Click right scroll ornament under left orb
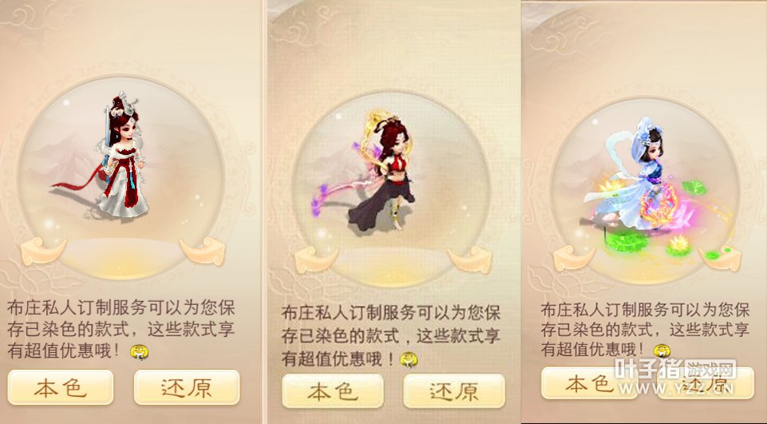767x424 pixels. pyautogui.click(x=203, y=252)
